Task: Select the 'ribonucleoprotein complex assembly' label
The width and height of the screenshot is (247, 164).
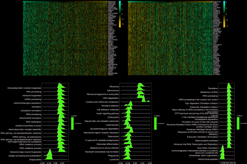Action: click(x=25, y=129)
